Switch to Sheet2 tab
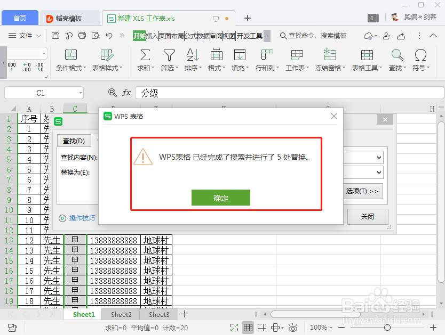 coord(121,314)
